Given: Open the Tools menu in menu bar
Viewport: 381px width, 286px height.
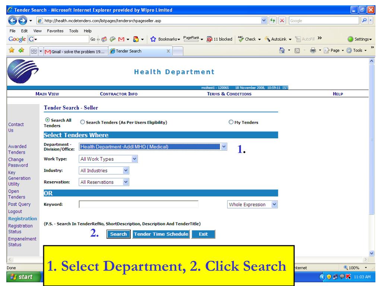Looking at the screenshot, I should point(74,31).
